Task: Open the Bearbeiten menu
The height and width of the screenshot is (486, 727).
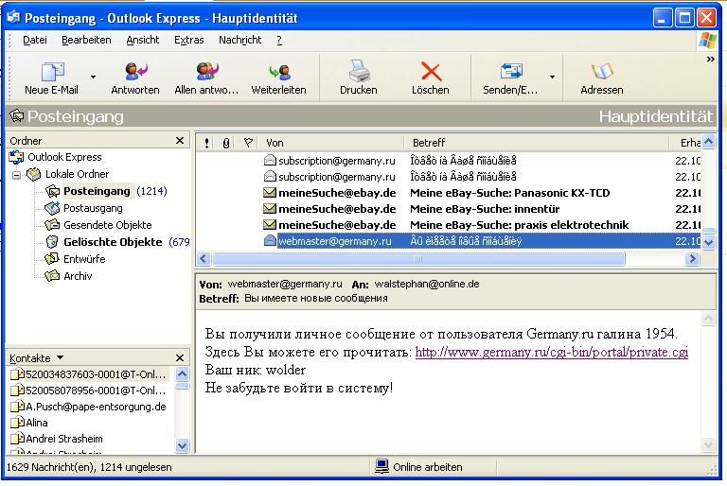Action: click(86, 41)
